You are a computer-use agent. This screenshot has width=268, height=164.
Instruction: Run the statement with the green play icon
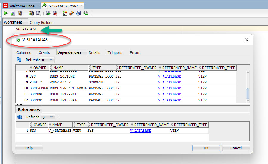[x=6, y=13]
